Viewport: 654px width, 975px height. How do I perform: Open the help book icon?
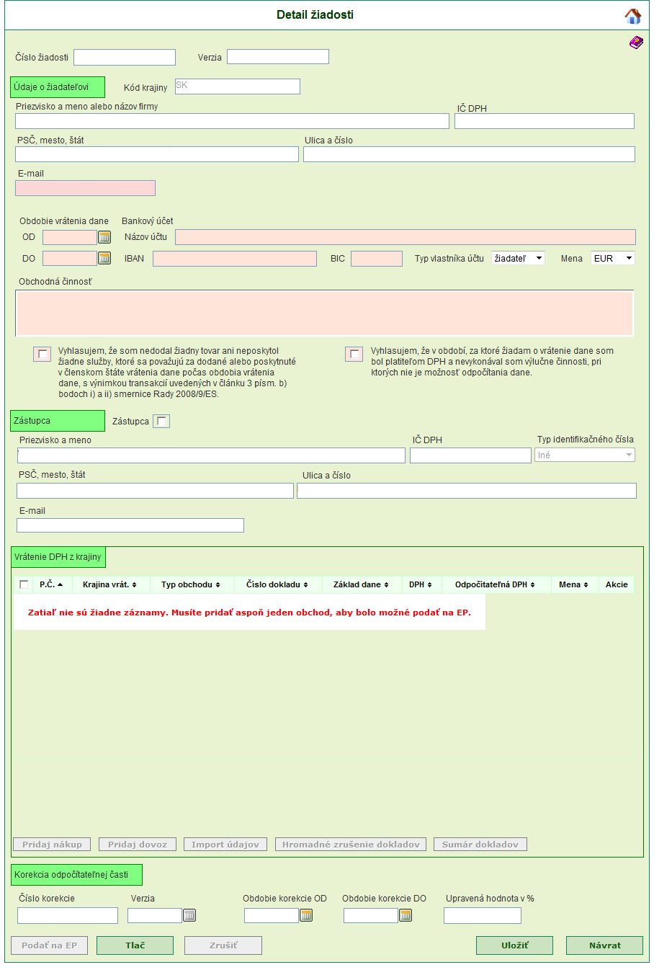coord(635,43)
